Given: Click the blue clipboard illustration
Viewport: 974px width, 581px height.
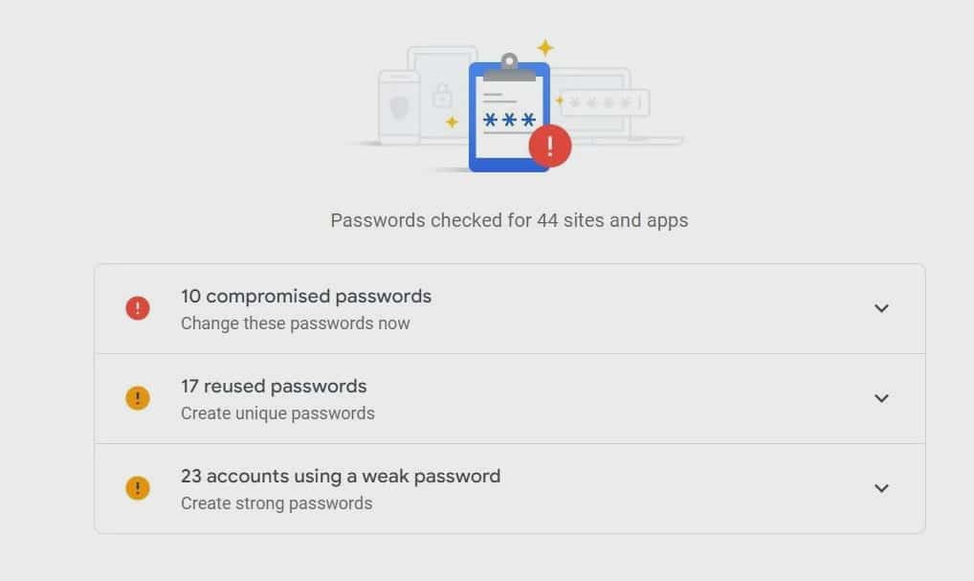Looking at the screenshot, I should click(x=509, y=114).
